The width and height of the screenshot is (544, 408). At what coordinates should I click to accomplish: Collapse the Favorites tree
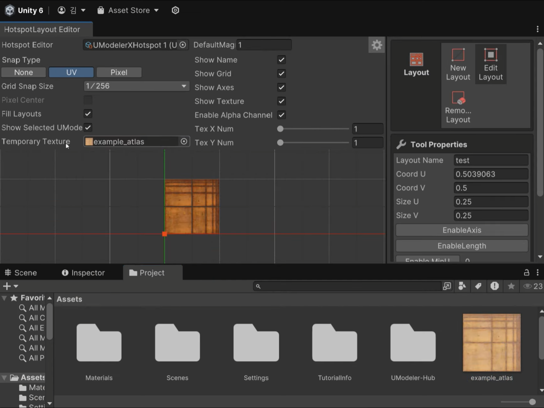point(4,298)
